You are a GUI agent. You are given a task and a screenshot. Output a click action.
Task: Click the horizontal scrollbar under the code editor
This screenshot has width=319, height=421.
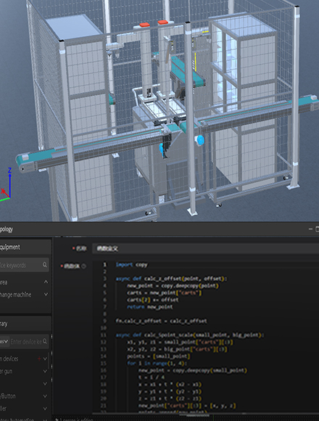tap(206, 414)
